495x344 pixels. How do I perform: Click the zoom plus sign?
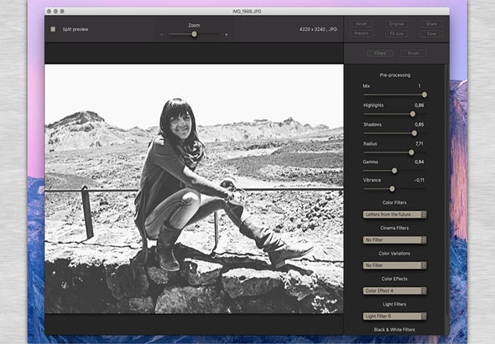point(227,34)
